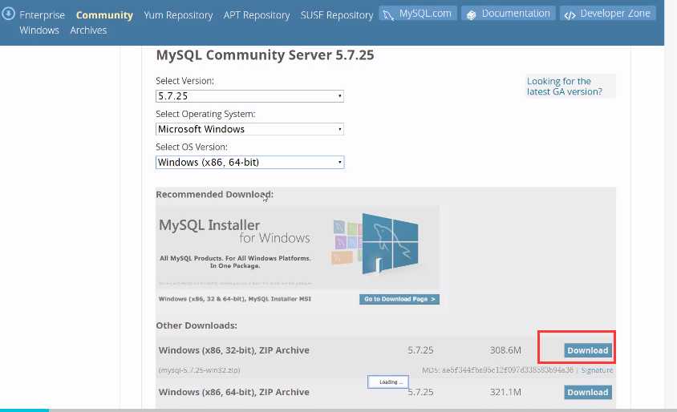This screenshot has width=677, height=412.
Task: Open the Enterprise nav item
Action: point(42,15)
